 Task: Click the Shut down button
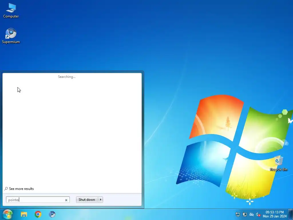coord(87,200)
